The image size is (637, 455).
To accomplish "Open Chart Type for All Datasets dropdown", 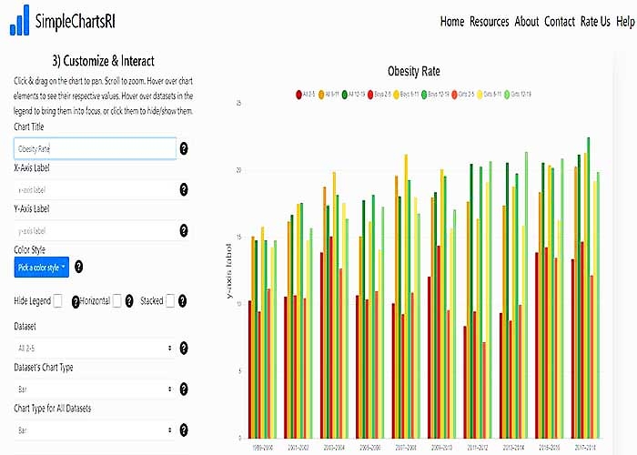I will [95, 429].
